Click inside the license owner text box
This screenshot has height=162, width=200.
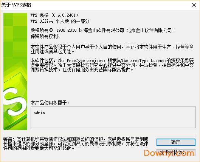pyautogui.click(x=113, y=117)
